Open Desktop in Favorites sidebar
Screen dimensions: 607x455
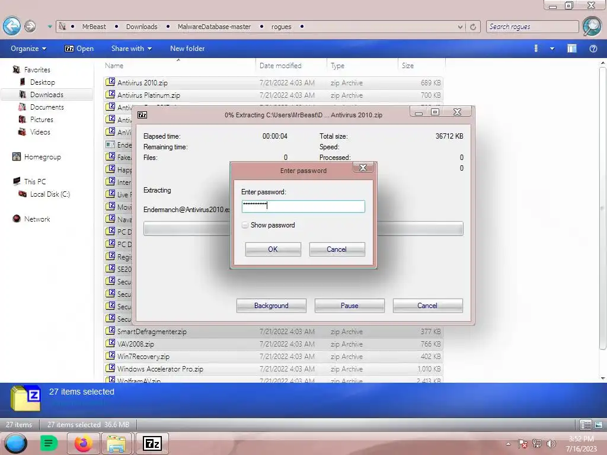click(x=43, y=82)
